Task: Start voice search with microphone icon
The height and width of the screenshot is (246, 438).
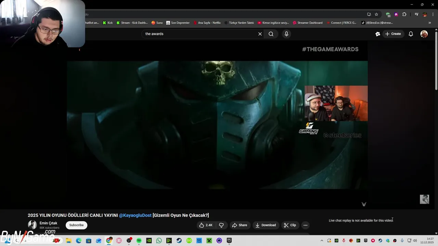Action: pyautogui.click(x=286, y=34)
